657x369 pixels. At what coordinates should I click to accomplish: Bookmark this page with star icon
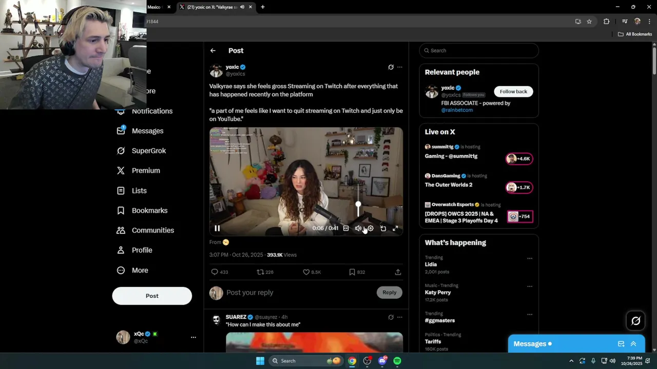[x=589, y=22]
